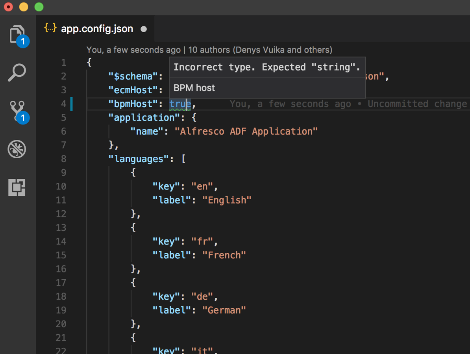Click the "de" key value on line 18
Viewport: 470px width, 354px height.
202,297
